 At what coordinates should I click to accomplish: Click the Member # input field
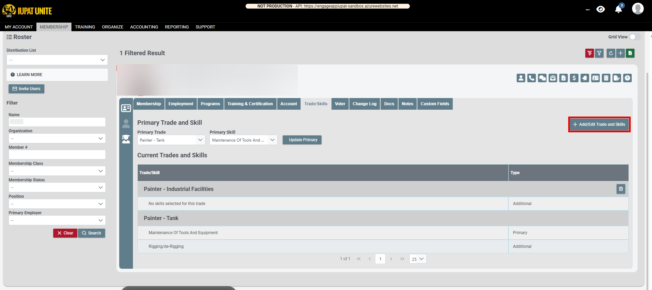[x=57, y=155]
